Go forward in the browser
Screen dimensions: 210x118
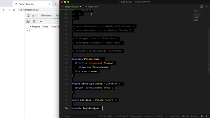tap(9, 10)
